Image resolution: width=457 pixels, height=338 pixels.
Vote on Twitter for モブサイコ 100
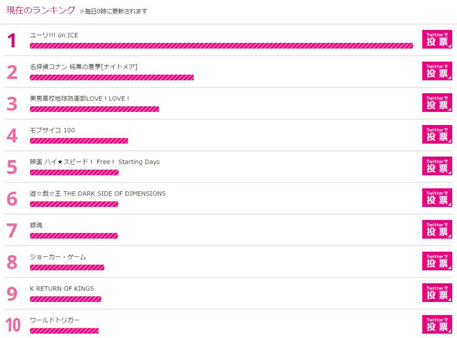[437, 134]
